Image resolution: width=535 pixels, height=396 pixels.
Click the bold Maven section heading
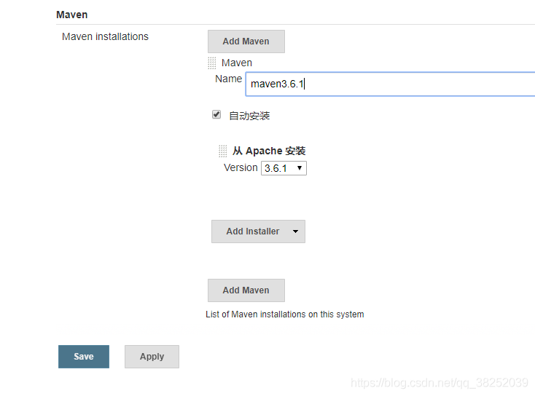pyautogui.click(x=72, y=15)
